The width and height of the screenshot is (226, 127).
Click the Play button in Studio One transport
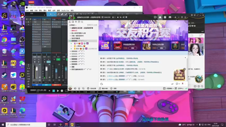58,91
